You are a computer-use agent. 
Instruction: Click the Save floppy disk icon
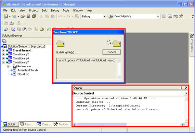point(28,17)
